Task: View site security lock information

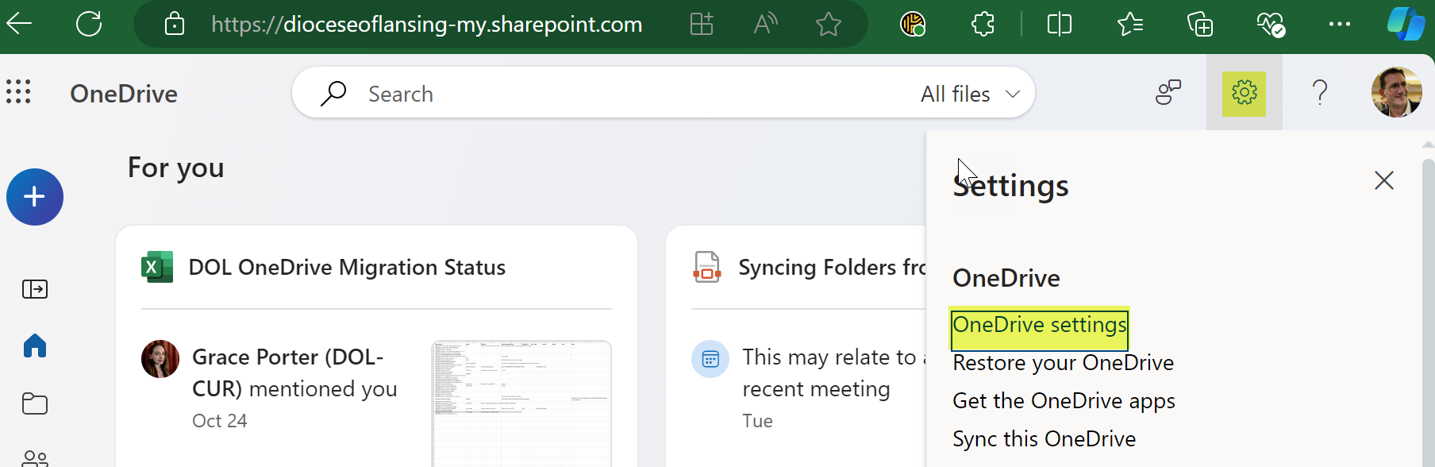Action: 174,25
